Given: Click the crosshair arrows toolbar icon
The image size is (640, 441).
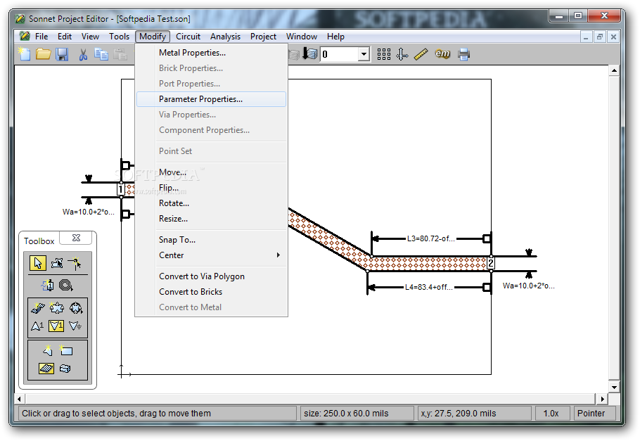Looking at the screenshot, I should coord(402,54).
